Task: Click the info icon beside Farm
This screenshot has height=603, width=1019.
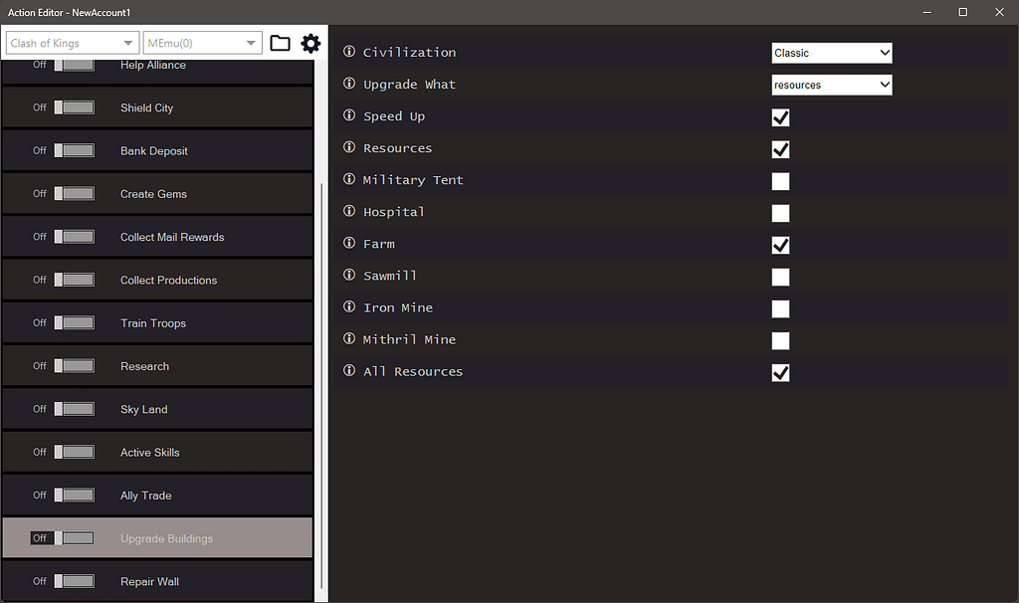Action: point(348,244)
